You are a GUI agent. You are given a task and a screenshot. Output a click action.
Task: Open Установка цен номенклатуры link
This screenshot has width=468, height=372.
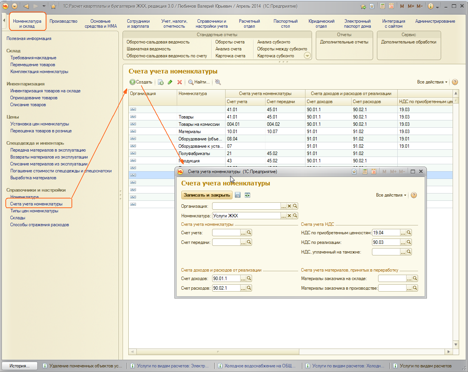click(x=40, y=124)
